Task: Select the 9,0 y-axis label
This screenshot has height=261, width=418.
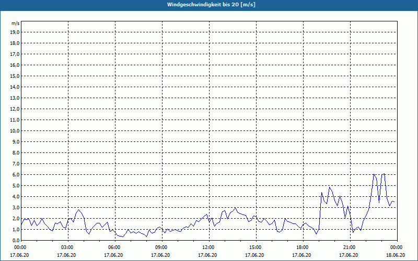Action: (x=16, y=141)
